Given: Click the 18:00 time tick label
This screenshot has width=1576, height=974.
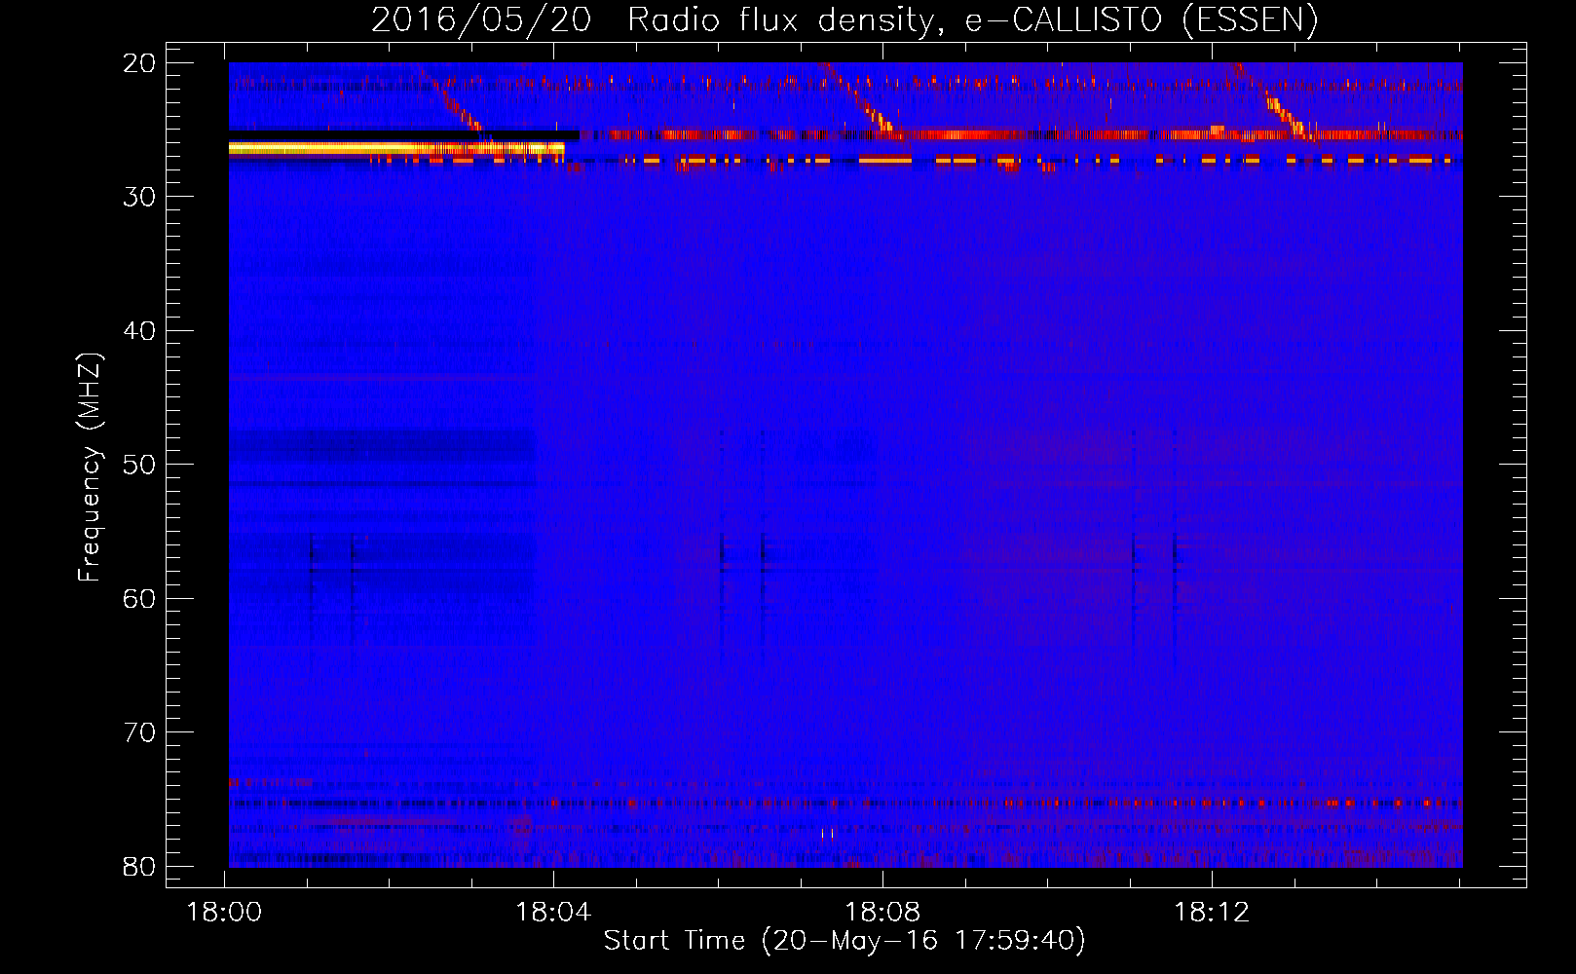Looking at the screenshot, I should [225, 913].
